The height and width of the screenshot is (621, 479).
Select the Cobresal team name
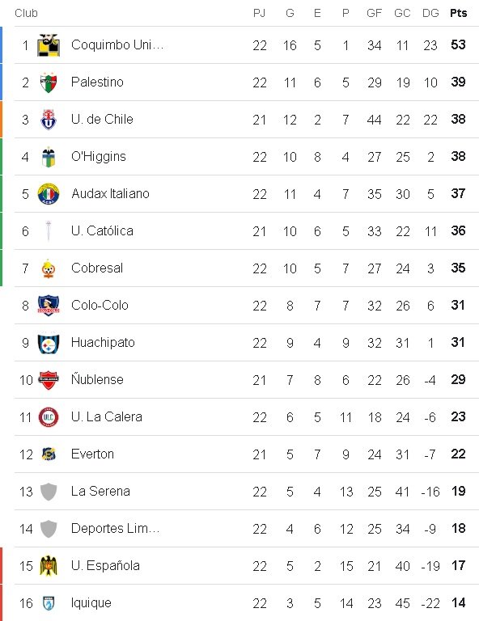[x=97, y=268]
